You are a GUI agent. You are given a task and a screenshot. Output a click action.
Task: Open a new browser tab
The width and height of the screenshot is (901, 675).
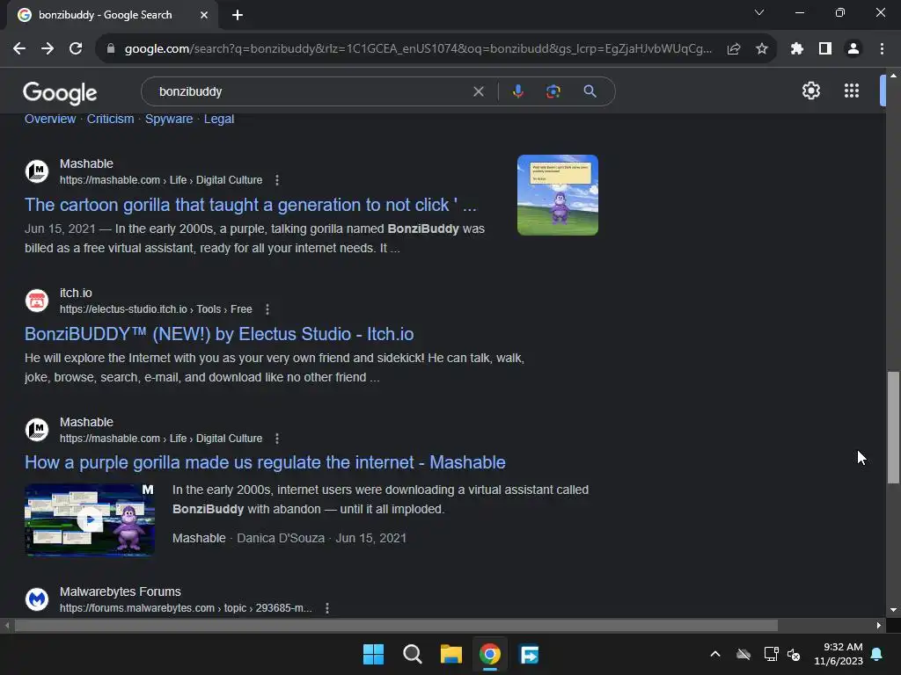238,15
